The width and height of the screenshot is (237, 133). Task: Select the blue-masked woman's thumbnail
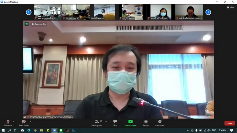coord(161,12)
